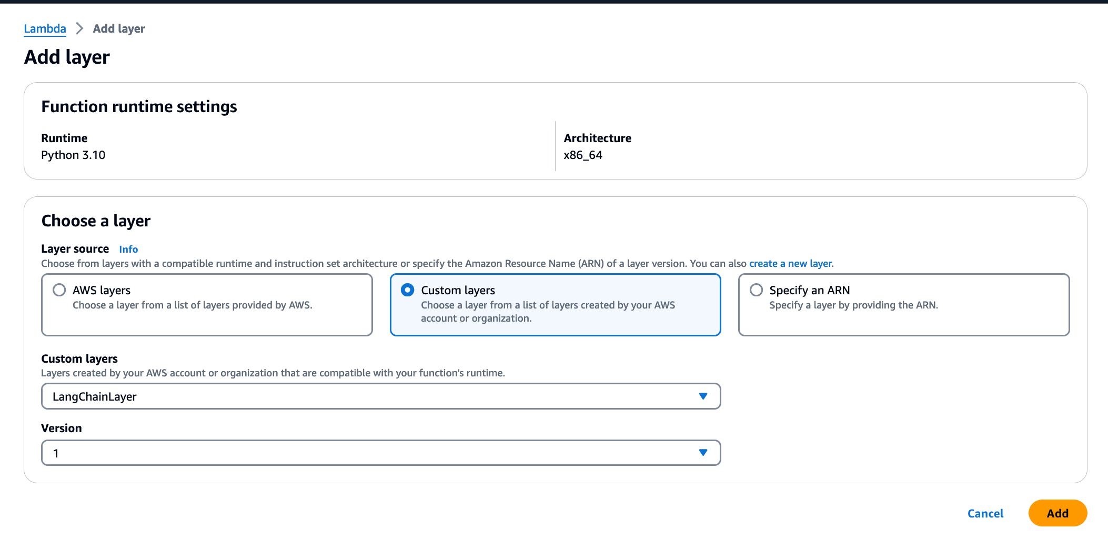Open the Custom layers LangChainLayer dropdown
Image resolution: width=1108 pixels, height=538 pixels.
pyautogui.click(x=368, y=396)
